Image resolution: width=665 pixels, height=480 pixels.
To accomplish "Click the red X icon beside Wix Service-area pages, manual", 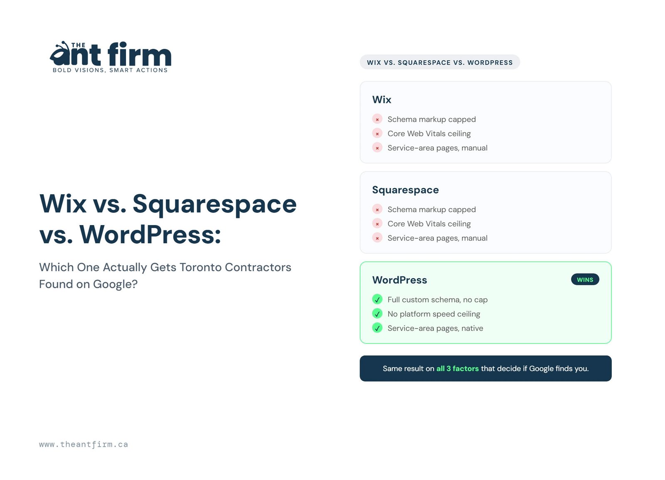I will (377, 148).
